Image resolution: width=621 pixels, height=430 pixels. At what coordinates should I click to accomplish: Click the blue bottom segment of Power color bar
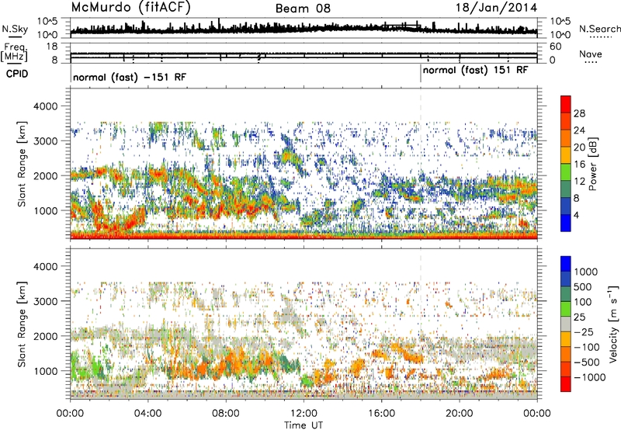[x=566, y=223]
